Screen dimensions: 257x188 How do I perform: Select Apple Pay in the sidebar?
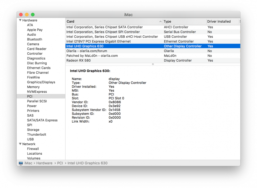35,30
